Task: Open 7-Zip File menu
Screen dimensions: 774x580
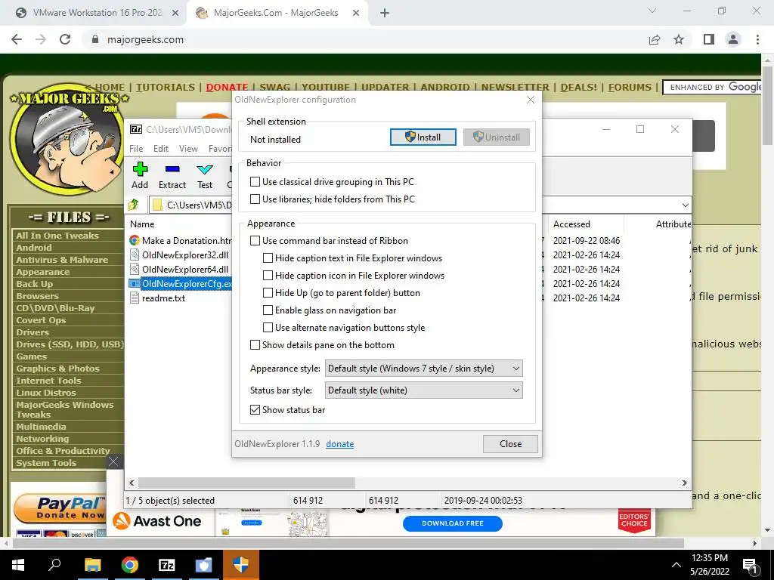Action: (x=136, y=149)
